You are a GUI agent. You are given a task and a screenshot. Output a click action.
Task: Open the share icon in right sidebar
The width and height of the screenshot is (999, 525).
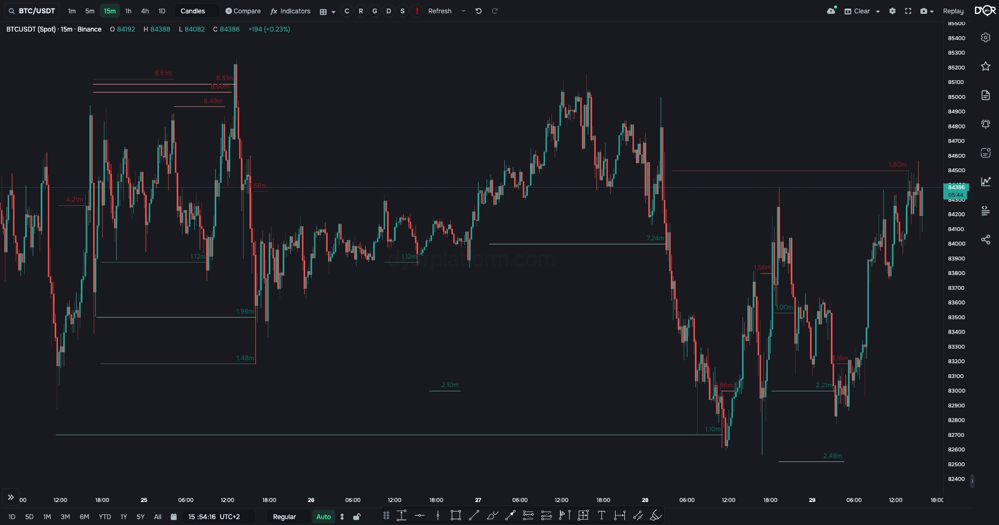986,240
